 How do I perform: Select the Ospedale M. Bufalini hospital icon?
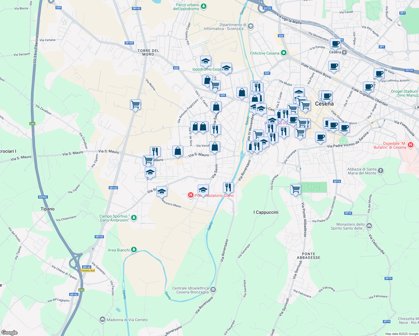[x=411, y=145]
